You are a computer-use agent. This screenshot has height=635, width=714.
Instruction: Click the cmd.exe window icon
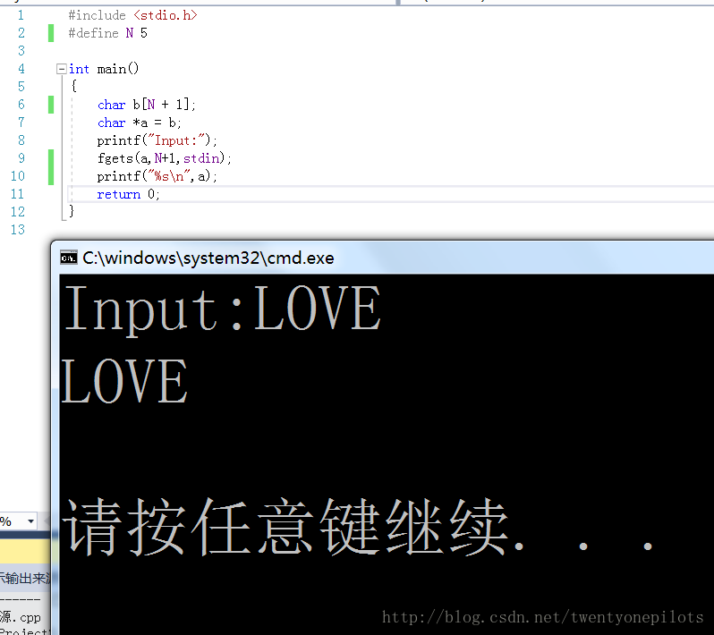click(69, 258)
